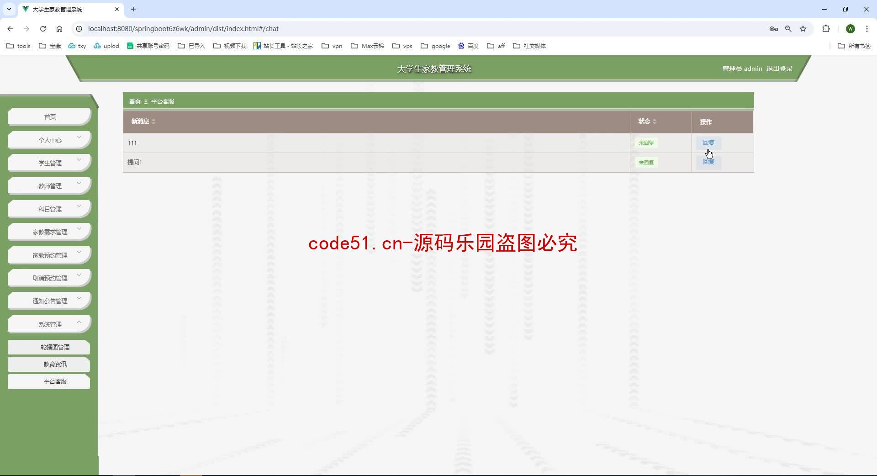
Task: Click the 管理员 admin label
Action: tap(742, 69)
